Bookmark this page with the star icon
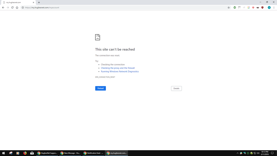Viewport: 277px width, 156px height. pyautogui.click(x=229, y=7)
